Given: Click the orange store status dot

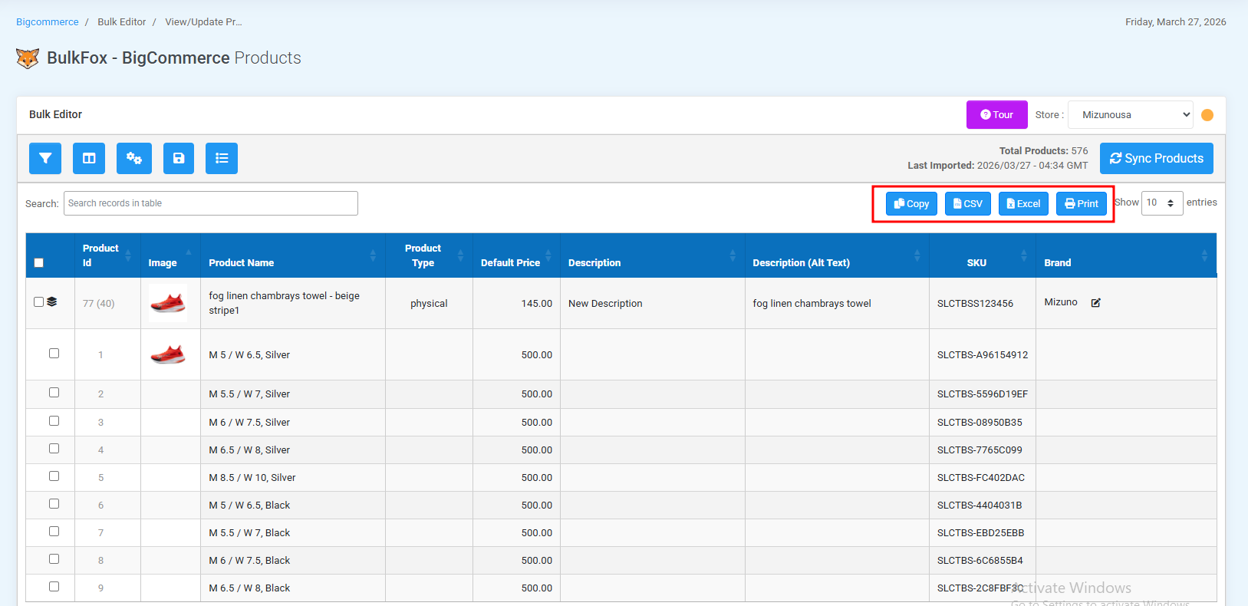Looking at the screenshot, I should 1207,115.
